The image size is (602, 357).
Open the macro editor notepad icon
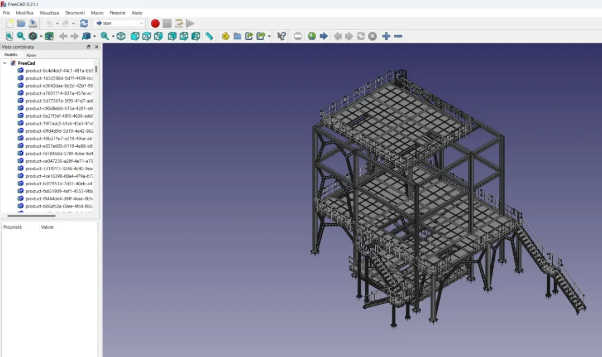179,23
